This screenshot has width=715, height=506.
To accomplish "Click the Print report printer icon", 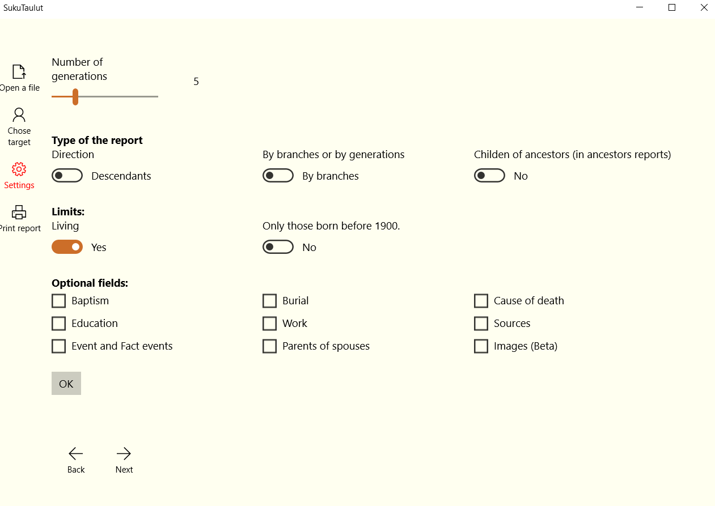I will (x=19, y=212).
